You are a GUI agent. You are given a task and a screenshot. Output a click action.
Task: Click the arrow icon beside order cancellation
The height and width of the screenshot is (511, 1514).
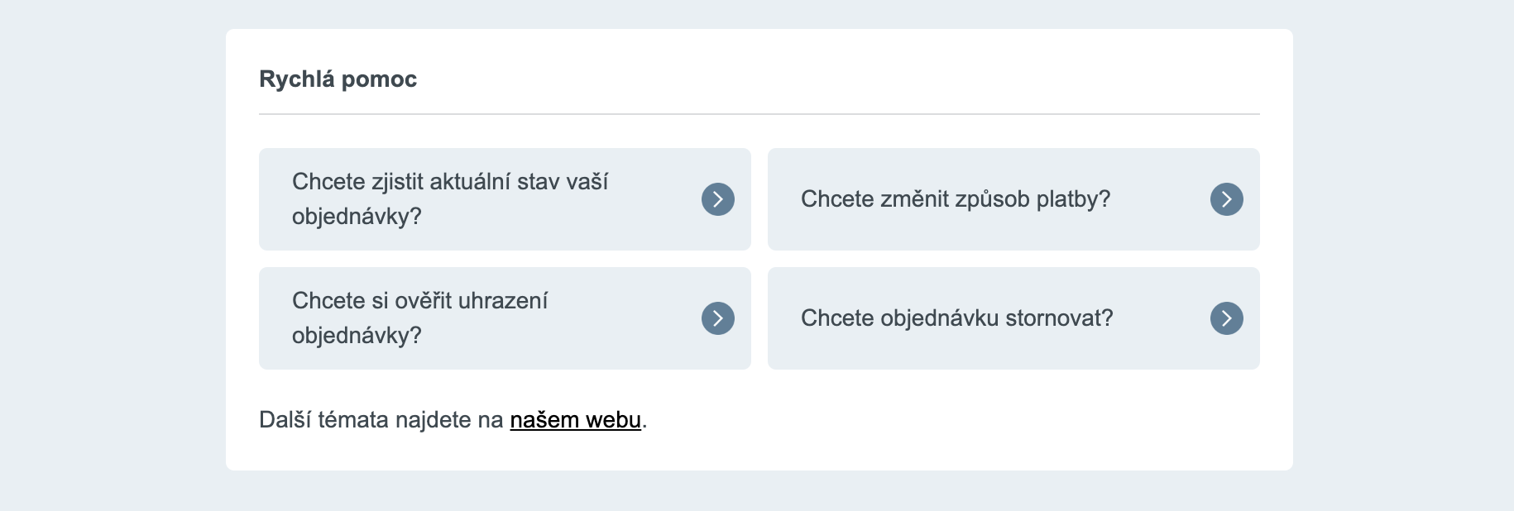1226,318
